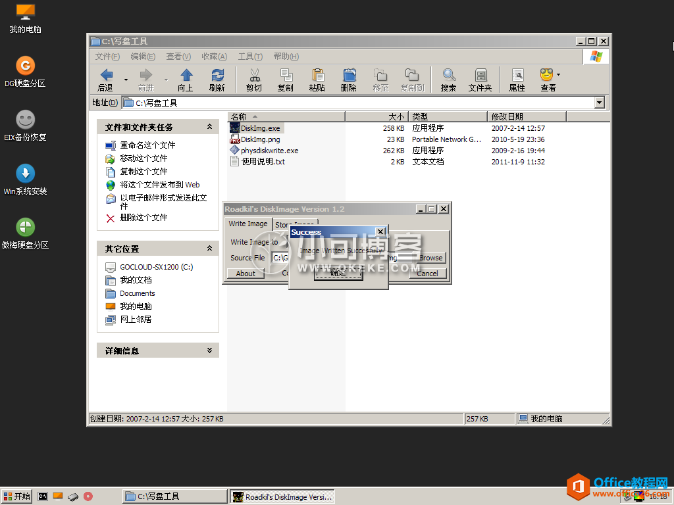
Task: Click 删除这个文件 task link
Action: pyautogui.click(x=143, y=218)
